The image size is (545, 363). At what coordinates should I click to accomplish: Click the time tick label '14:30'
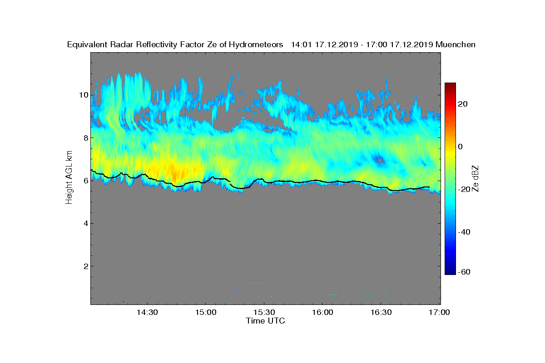(147, 312)
